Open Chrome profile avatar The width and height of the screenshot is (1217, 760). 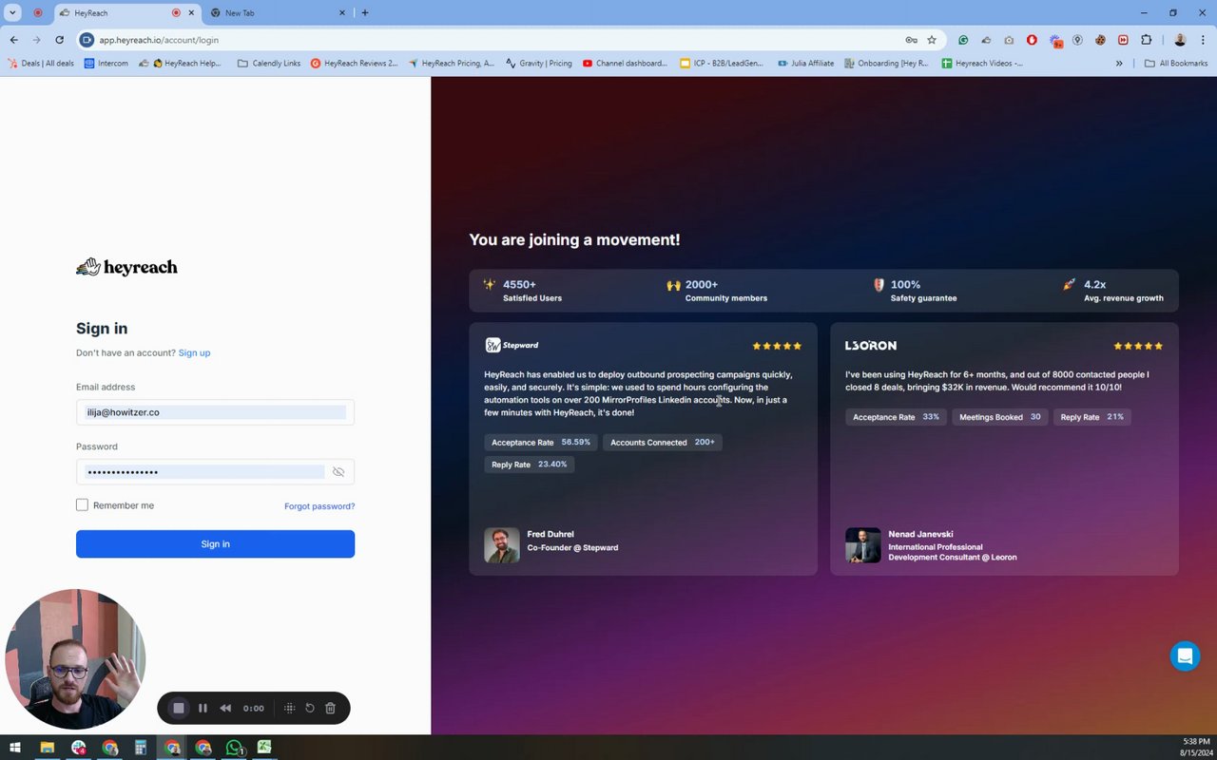click(x=1180, y=40)
